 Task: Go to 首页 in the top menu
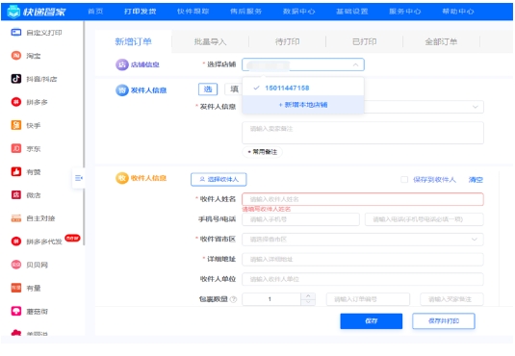(x=95, y=12)
